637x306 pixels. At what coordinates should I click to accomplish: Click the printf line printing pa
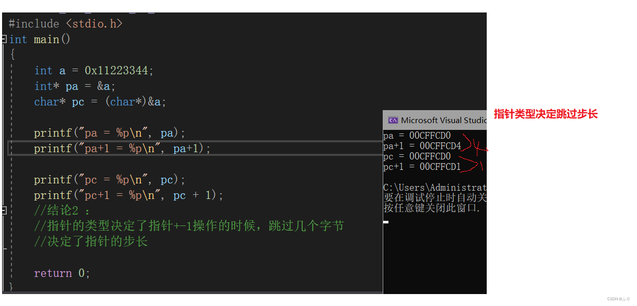[110, 133]
